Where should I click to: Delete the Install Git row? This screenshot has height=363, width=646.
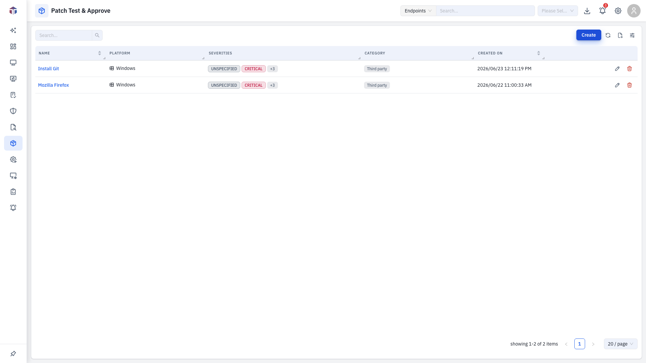point(630,69)
